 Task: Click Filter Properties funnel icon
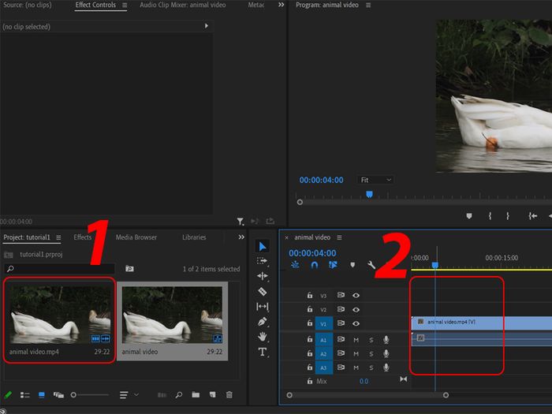(x=240, y=222)
